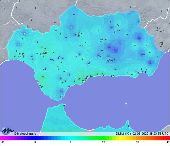Pick the yellow section of the color bar
Screen dimensions: 170x146
tap(121, 138)
